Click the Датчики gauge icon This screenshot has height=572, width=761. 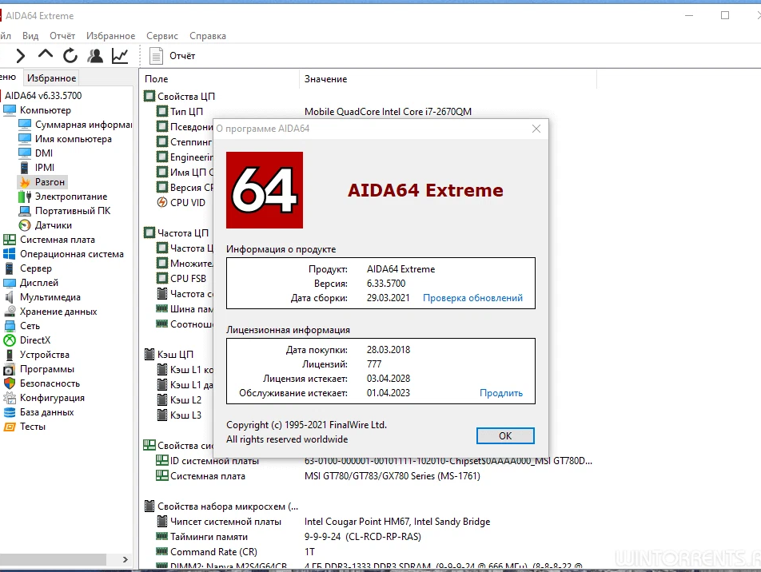pos(25,225)
